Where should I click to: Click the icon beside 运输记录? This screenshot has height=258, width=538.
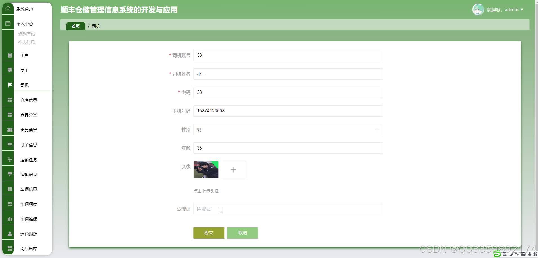coord(10,175)
